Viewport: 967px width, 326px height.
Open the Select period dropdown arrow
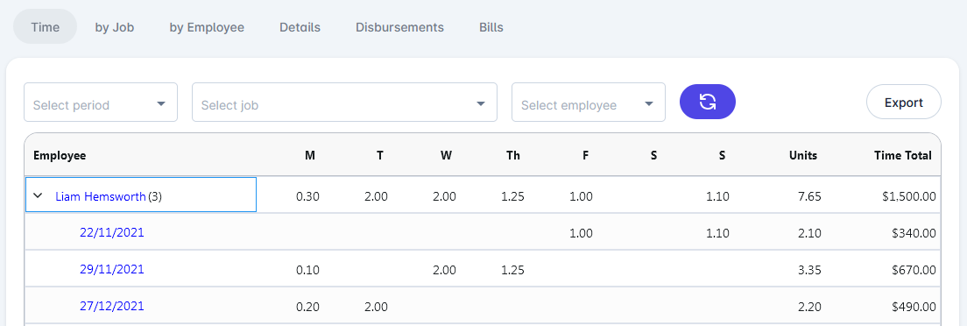tap(161, 103)
